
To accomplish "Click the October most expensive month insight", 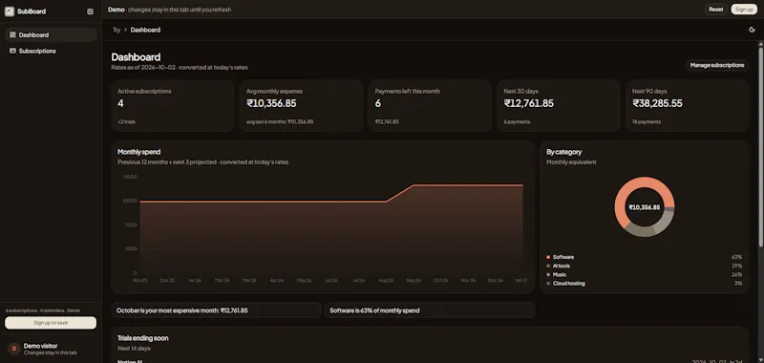I will pyautogui.click(x=217, y=310).
